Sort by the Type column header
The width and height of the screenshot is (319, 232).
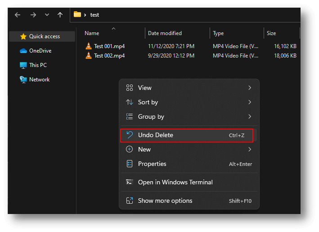click(218, 33)
